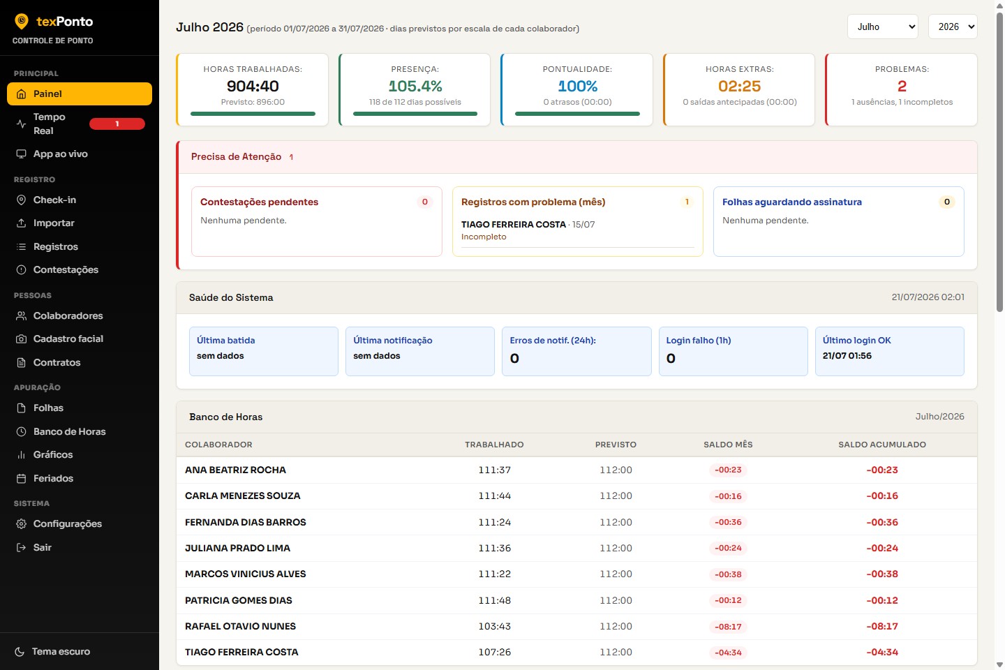The width and height of the screenshot is (1005, 670).
Task: Click Sair to log out
Action: [80, 548]
